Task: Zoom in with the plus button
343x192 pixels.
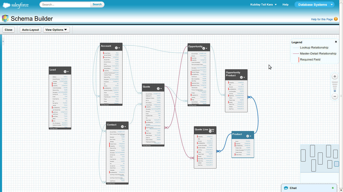Action: point(335,76)
